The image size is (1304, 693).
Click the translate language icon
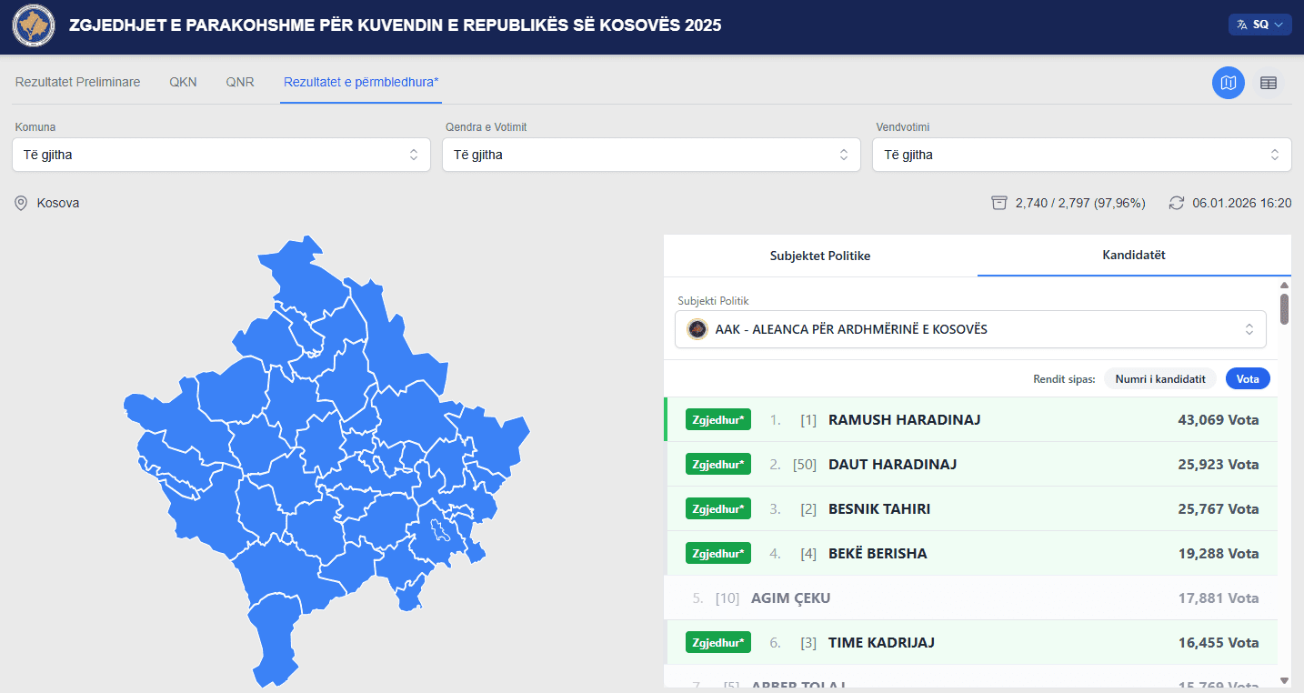[1241, 25]
